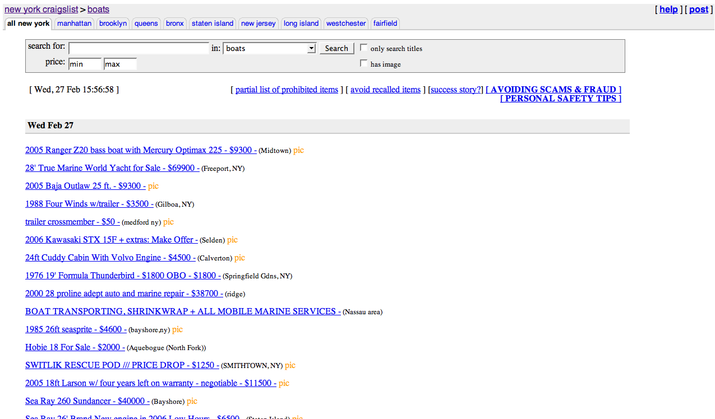The height and width of the screenshot is (419, 715).
Task: Open PERSONAL SAFETY TIPS link
Action: tap(561, 99)
